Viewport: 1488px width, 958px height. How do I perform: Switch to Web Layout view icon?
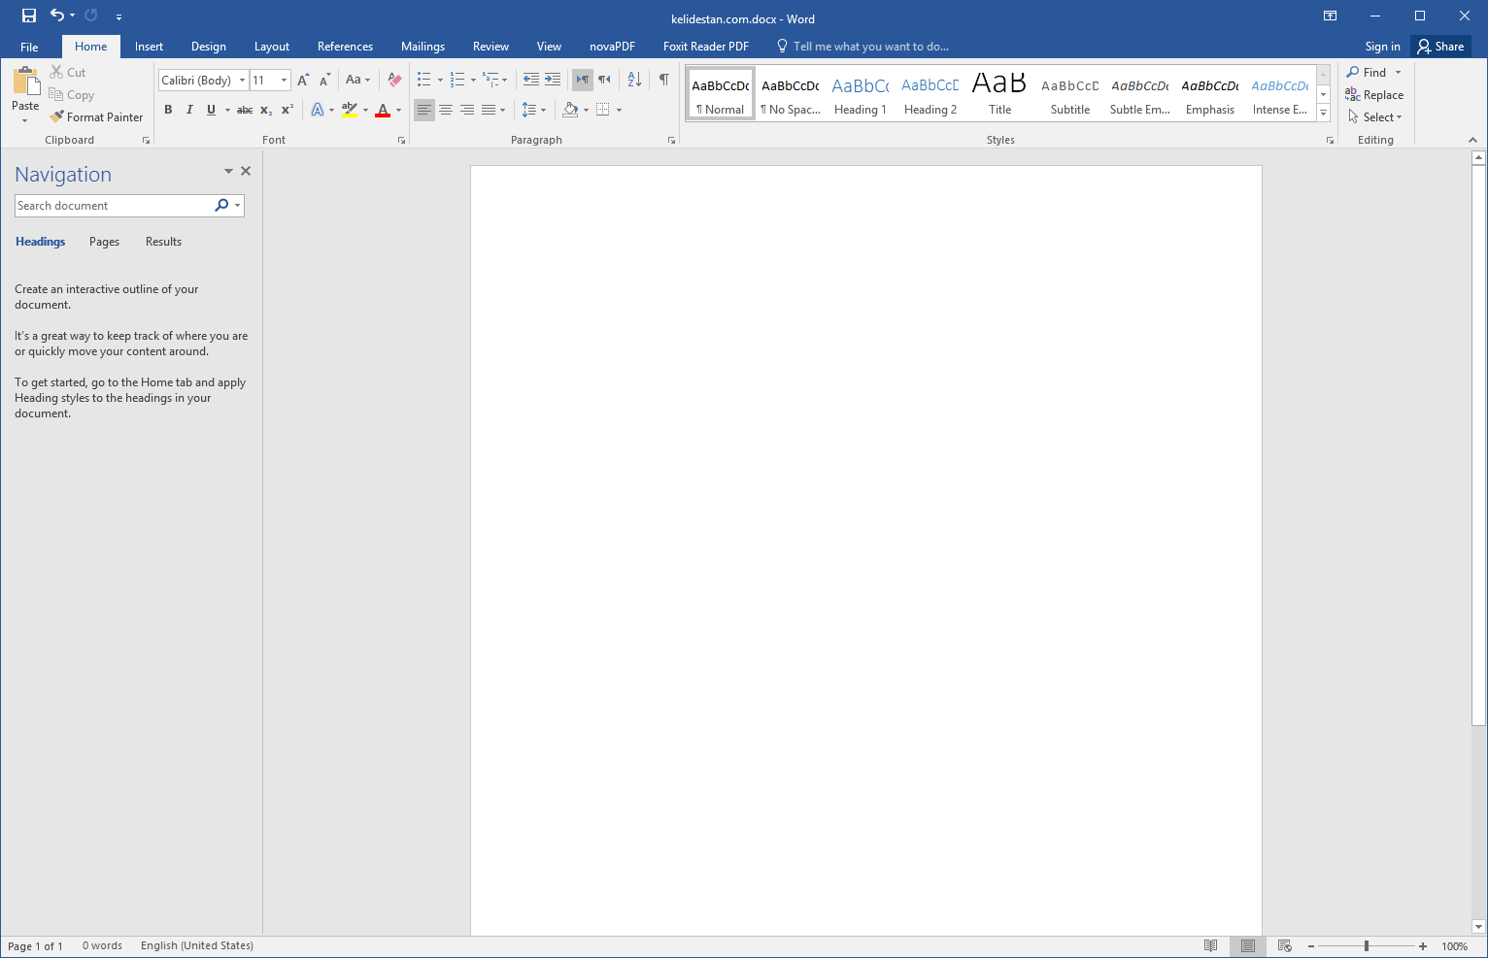(x=1285, y=945)
